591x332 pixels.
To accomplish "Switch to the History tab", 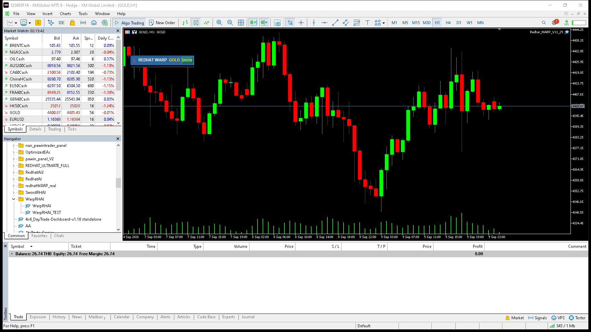I will pyautogui.click(x=59, y=317).
